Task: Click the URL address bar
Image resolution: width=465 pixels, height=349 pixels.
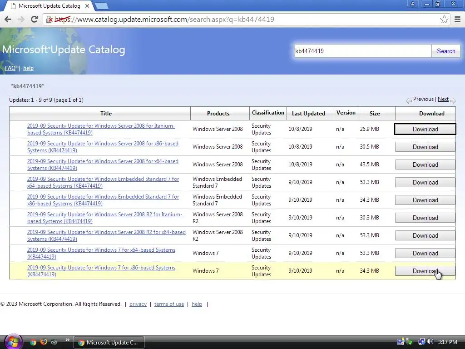Action: (246, 20)
